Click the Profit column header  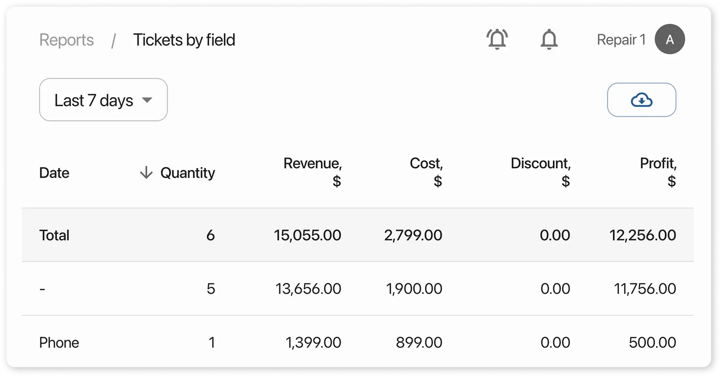coord(658,171)
